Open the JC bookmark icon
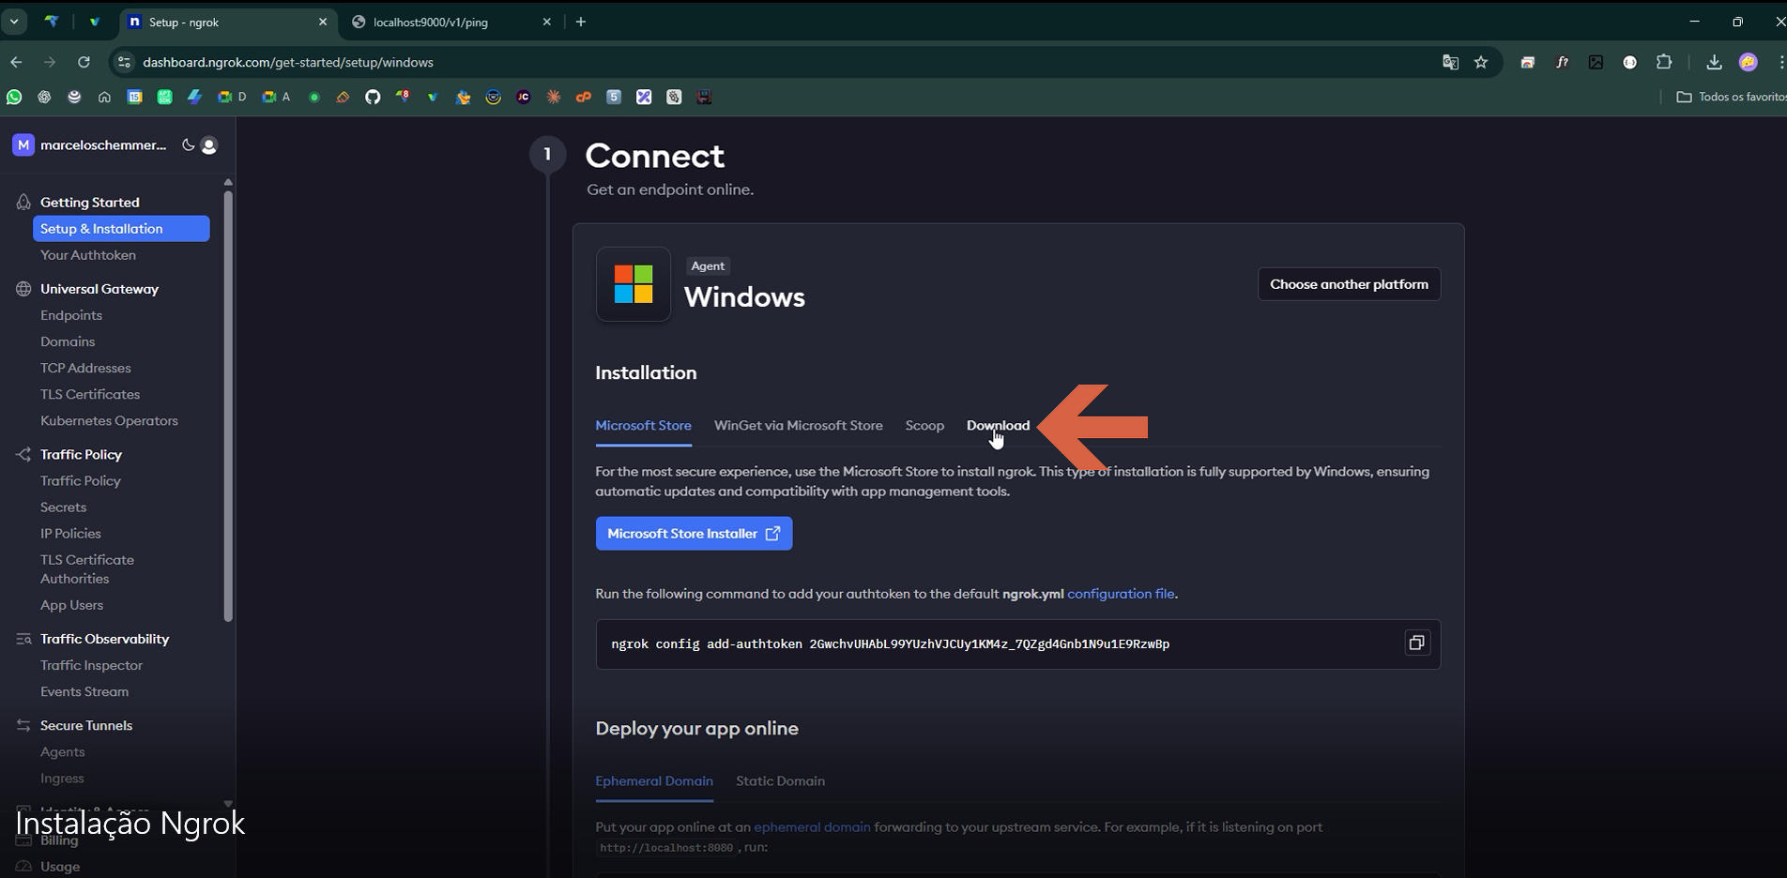The image size is (1787, 878). (x=524, y=97)
